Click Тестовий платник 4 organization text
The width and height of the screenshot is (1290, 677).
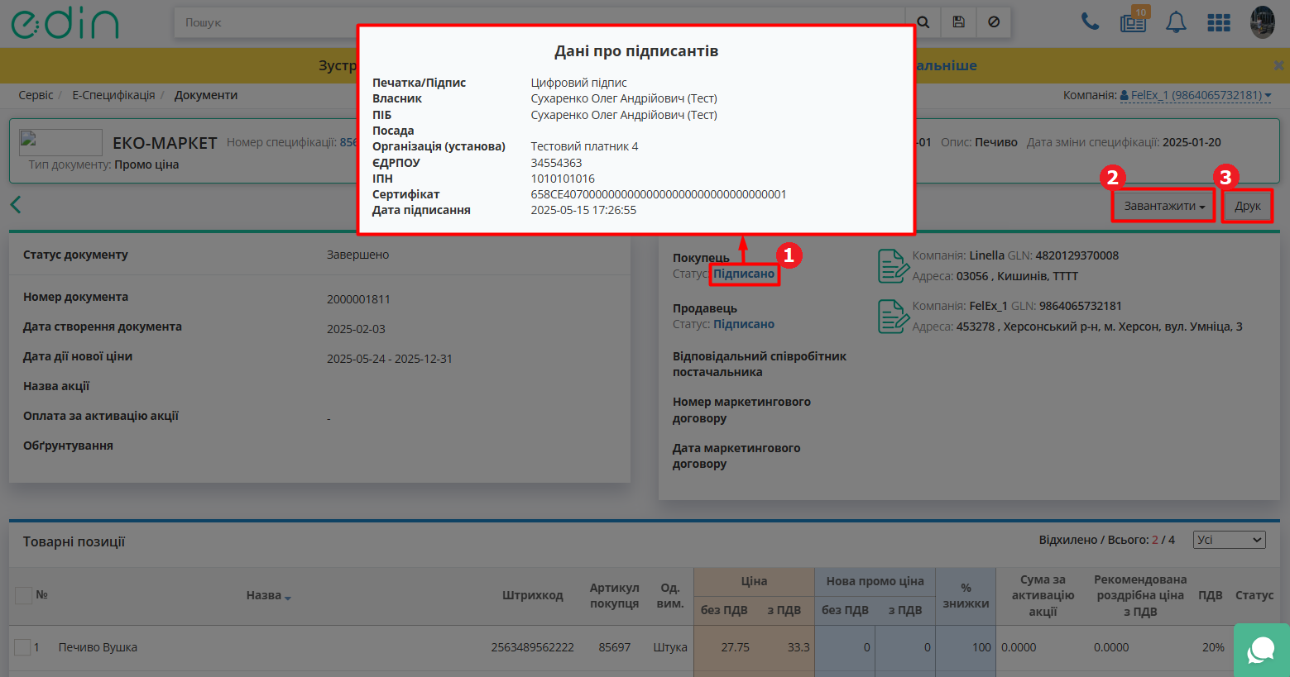click(584, 146)
